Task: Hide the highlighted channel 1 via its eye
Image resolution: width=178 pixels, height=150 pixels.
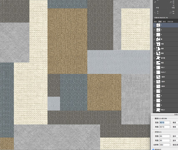Action: point(155,25)
